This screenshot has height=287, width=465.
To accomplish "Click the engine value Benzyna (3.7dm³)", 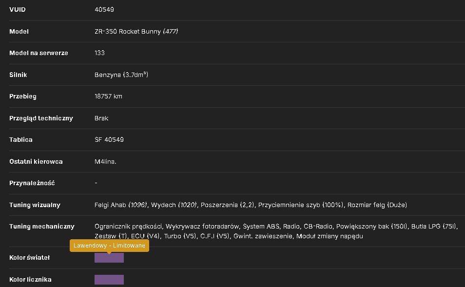I will coord(121,75).
